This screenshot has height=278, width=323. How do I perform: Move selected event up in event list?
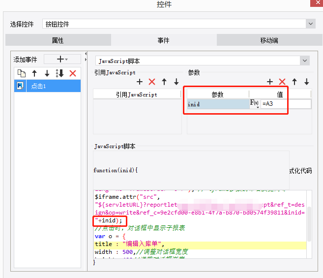34,73
